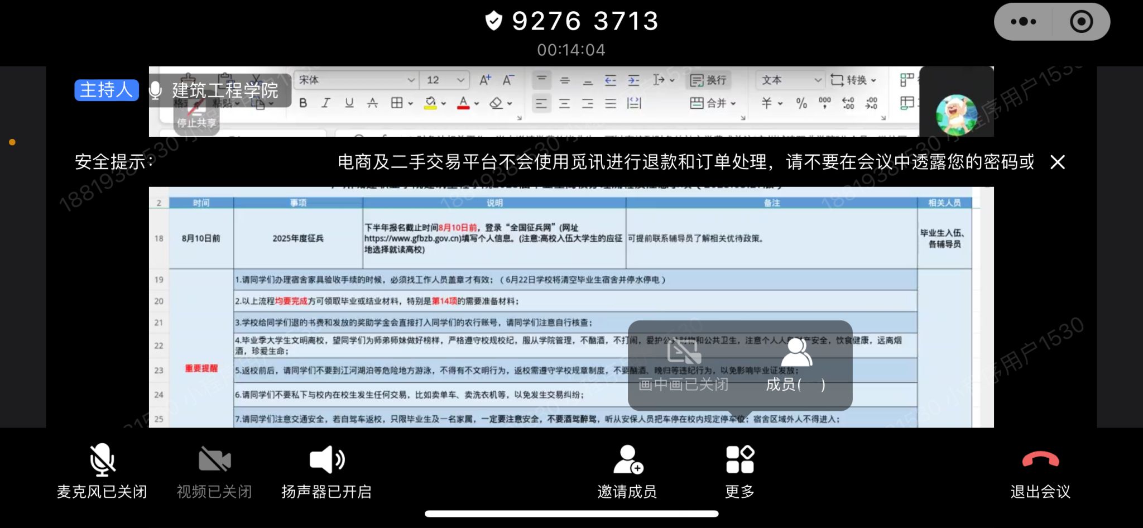
Task: Click the increase font size icon
Action: pos(485,80)
